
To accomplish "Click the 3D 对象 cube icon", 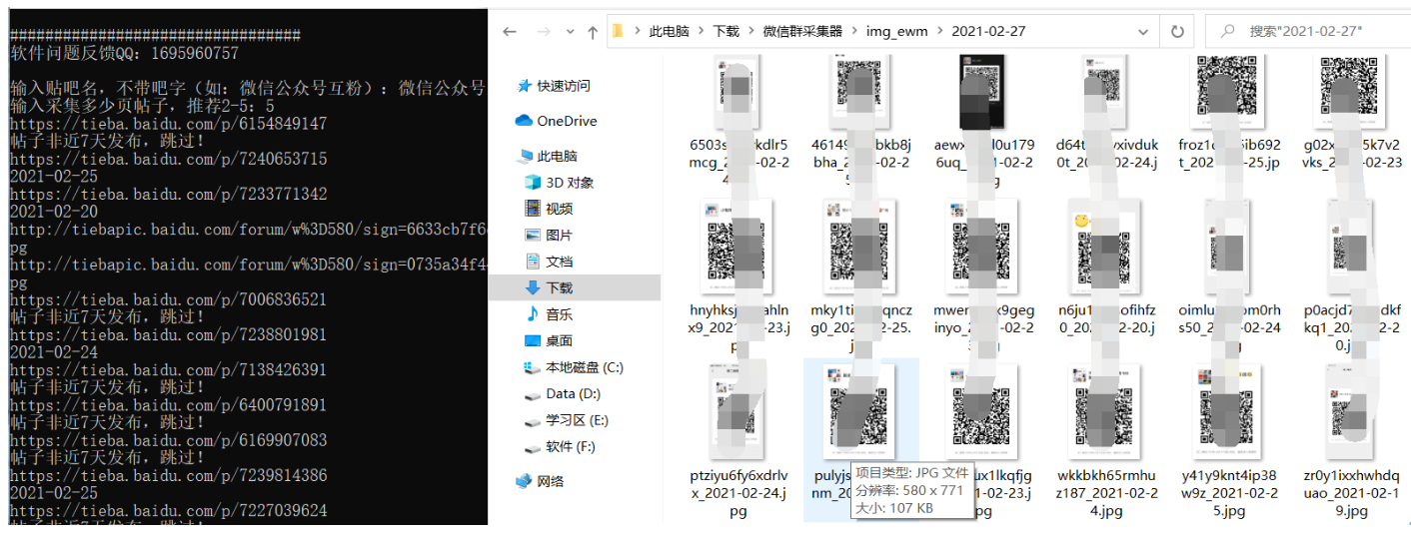I will point(533,183).
